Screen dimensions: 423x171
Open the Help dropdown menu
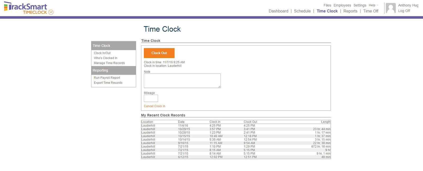[372, 5]
